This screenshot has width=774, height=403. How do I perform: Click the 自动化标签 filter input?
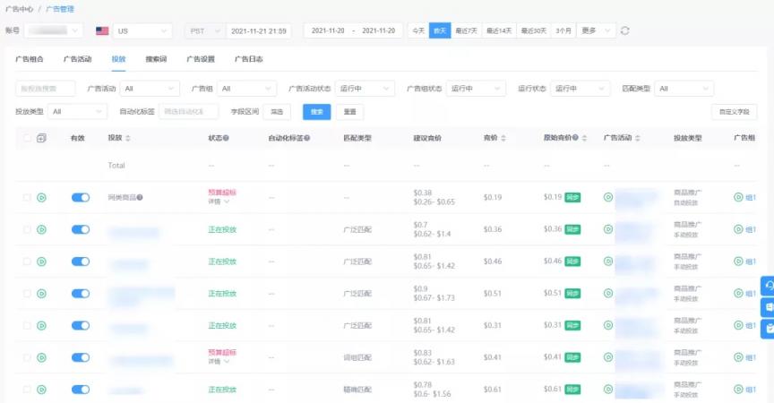click(x=188, y=111)
